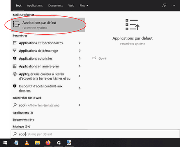Expand the Plus dropdown menu
The width and height of the screenshot is (180, 147).
(84, 6)
